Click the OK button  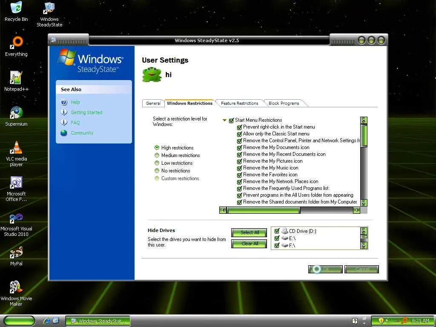(325, 269)
